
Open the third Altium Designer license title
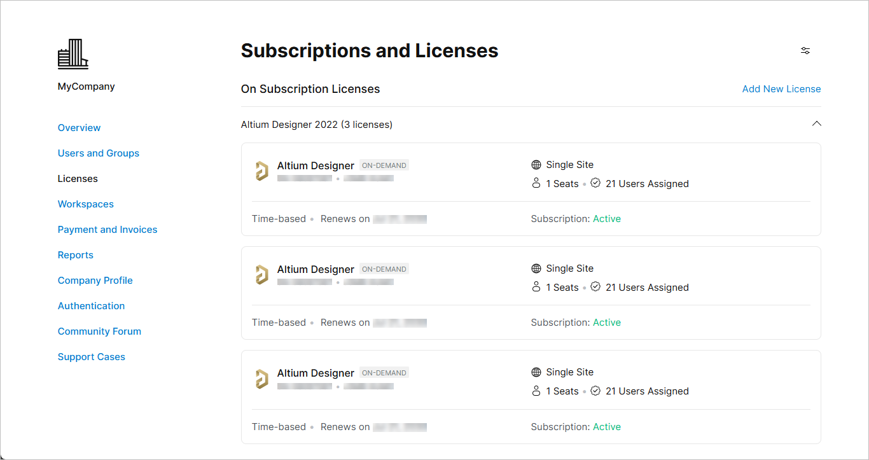(x=316, y=373)
